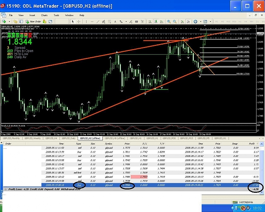Select the Text label tool
The image size is (265, 212).
click(115, 22)
